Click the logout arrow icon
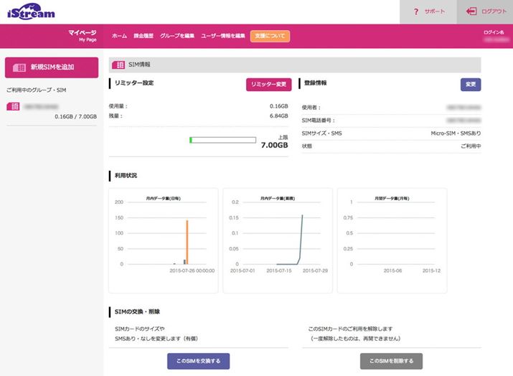Screen dimensions: 513x376 click(x=471, y=11)
